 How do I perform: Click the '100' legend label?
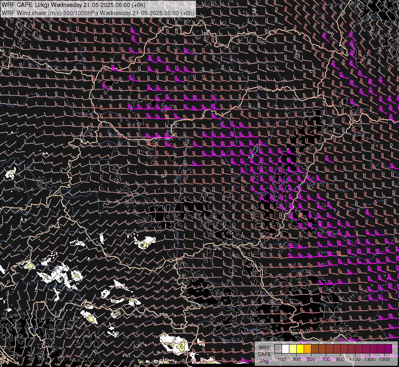[282, 359]
